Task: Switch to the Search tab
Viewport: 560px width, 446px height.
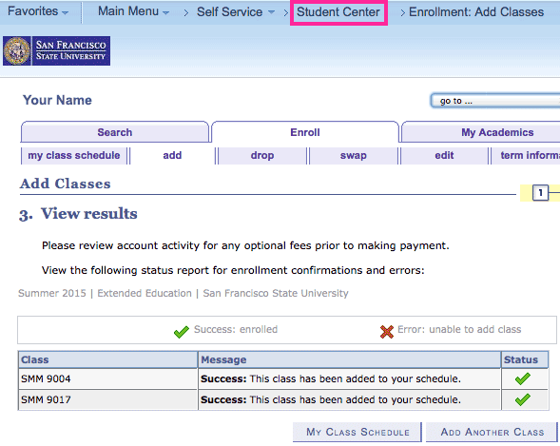Action: (115, 132)
